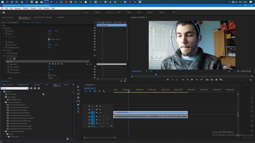Viewport: 255px width, 143px height.
Task: Open the File menu
Action: click(x=2, y=8)
